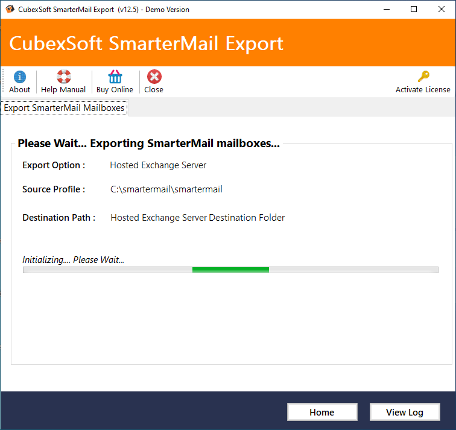Click the 'Please Wait... Exporting SmarterMail mailboxes...' heading
456x430 pixels.
click(148, 144)
